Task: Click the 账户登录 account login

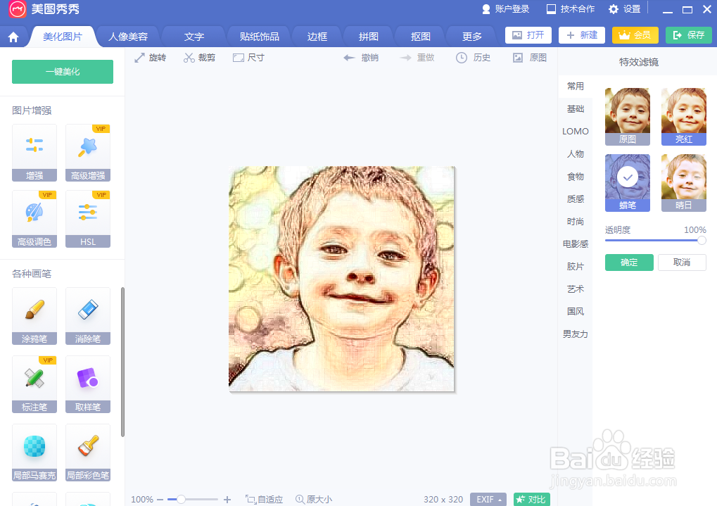Action: click(506, 9)
